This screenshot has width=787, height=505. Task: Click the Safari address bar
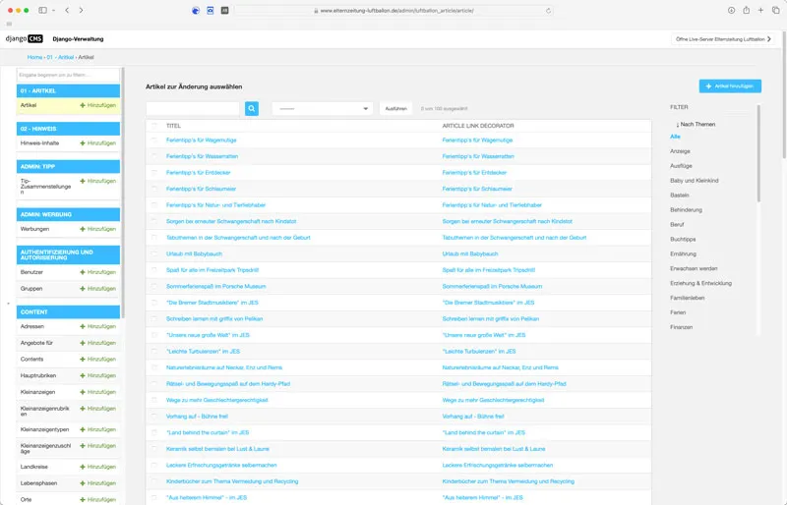click(394, 11)
